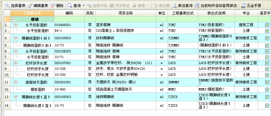Uncheck the checkbox for C20混凝土 row

pos(267,31)
